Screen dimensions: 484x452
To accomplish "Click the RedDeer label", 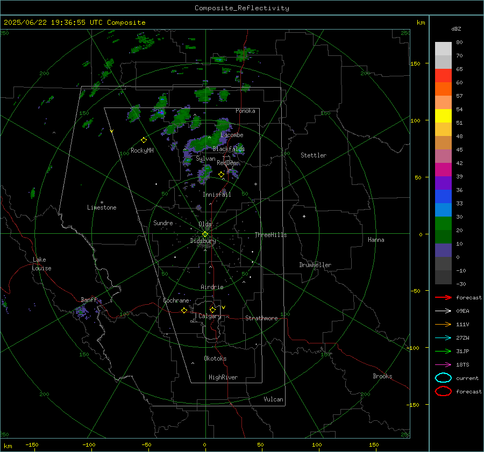I will pyautogui.click(x=228, y=163).
